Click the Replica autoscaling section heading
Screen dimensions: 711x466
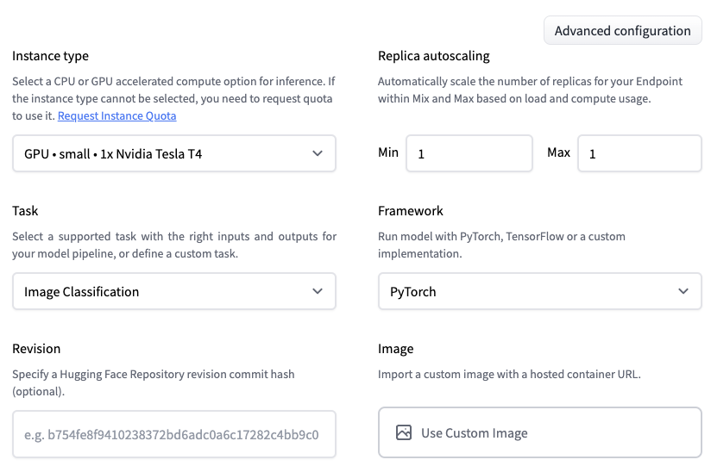433,56
